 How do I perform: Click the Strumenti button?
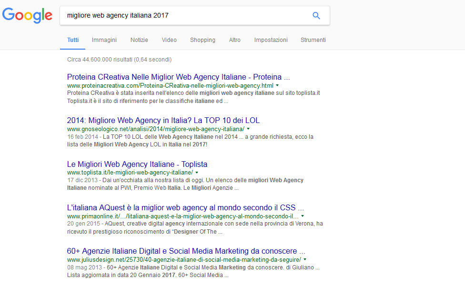point(313,40)
